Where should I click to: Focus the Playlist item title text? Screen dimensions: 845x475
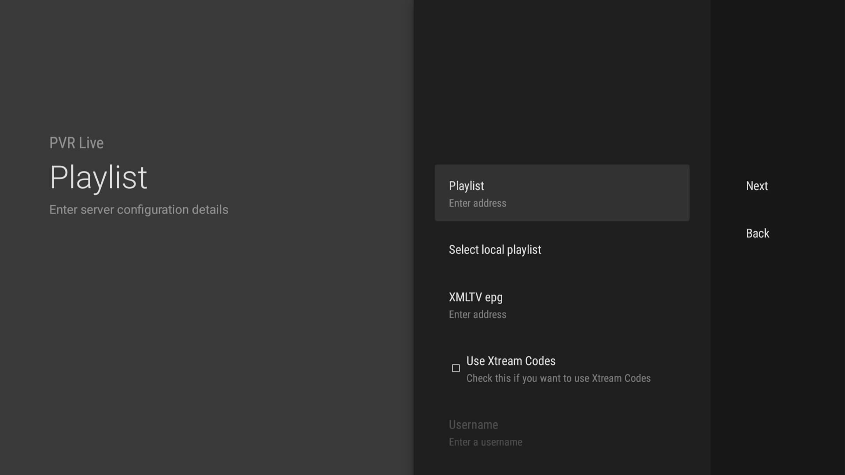(x=466, y=186)
